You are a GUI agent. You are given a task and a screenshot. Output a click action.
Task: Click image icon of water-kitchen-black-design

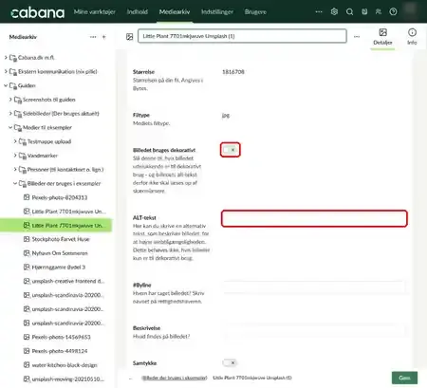click(x=27, y=364)
